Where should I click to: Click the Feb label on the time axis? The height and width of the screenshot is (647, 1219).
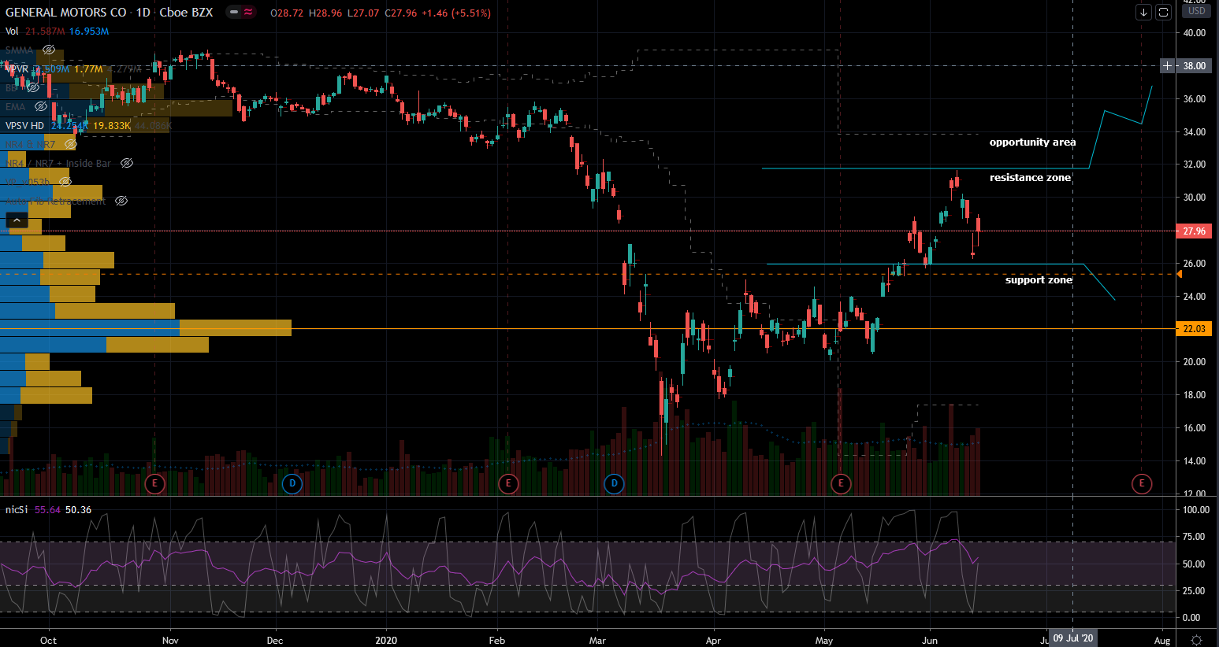(496, 641)
